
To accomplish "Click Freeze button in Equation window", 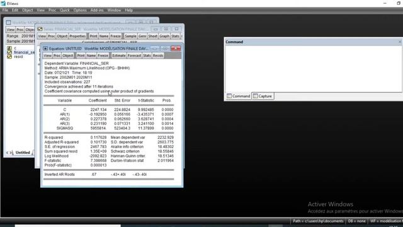I will point(103,55).
